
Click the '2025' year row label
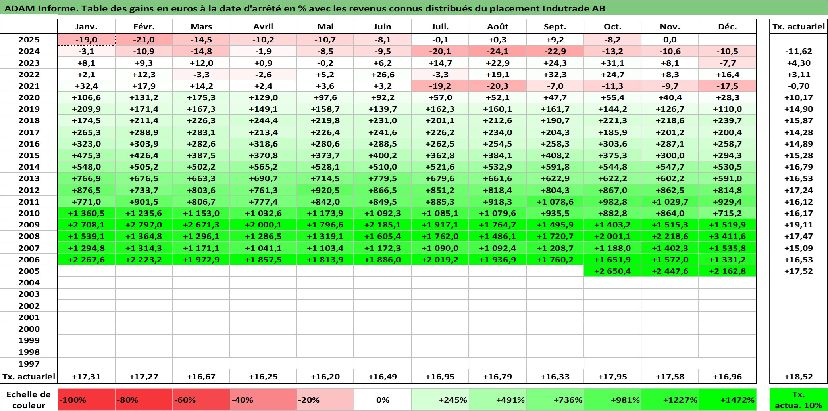(x=29, y=40)
